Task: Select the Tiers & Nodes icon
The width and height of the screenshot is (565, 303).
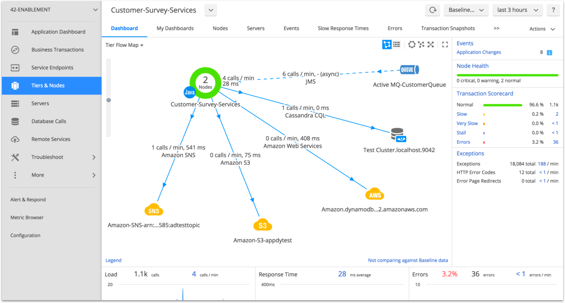Action: click(15, 85)
